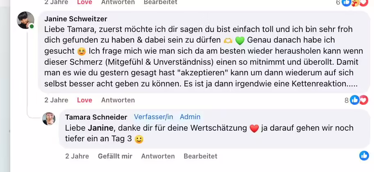
Task: Toggle 'Gefällt mir' on Tamara's reply
Action: pos(115,156)
